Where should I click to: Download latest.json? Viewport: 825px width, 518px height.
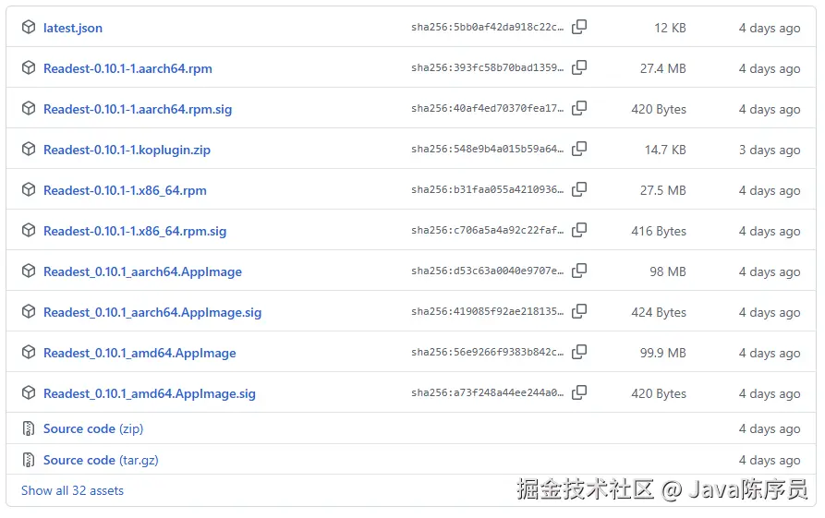pos(73,28)
